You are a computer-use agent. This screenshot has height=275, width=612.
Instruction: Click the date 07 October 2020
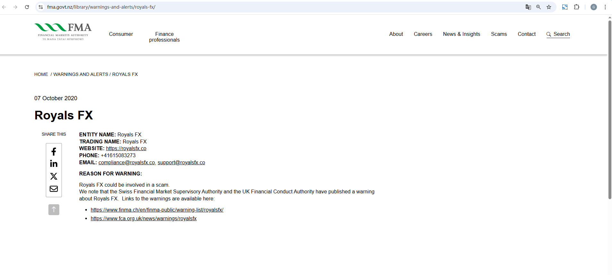(56, 98)
